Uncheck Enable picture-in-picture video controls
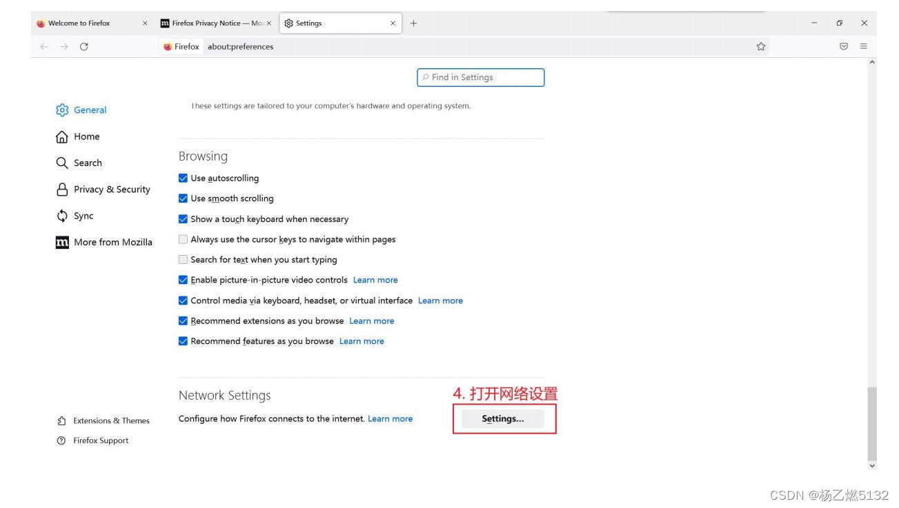Screen dimensions: 899x508 [x=183, y=280]
